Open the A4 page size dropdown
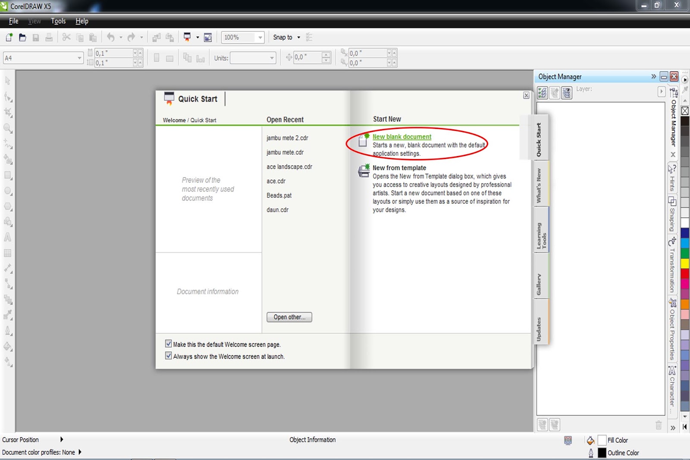Viewport: 690px width, 460px height. pyautogui.click(x=79, y=58)
